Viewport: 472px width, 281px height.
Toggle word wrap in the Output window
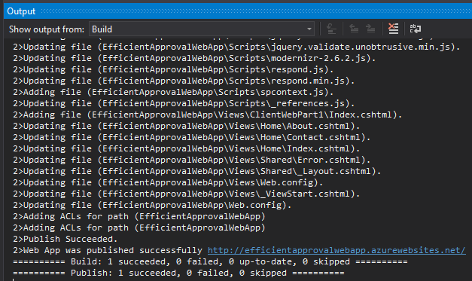pyautogui.click(x=416, y=29)
